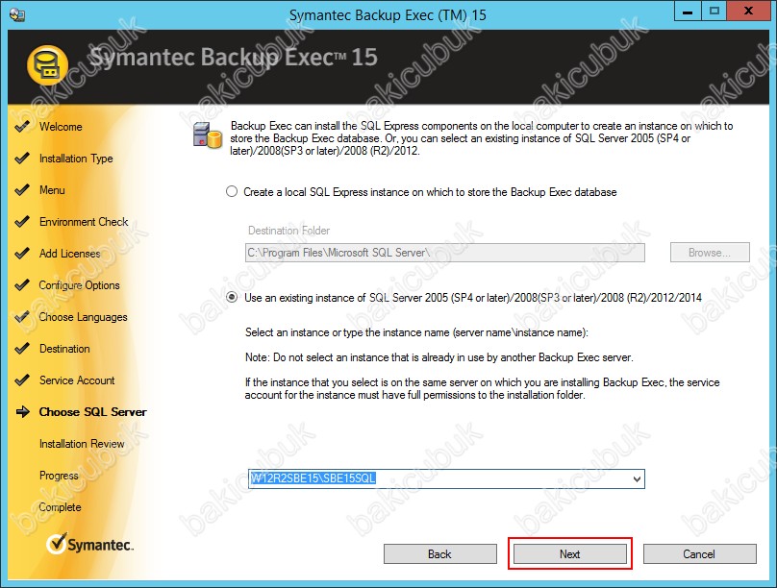This screenshot has width=777, height=588.
Task: Click the 'Destination Folder' label
Action: point(288,231)
